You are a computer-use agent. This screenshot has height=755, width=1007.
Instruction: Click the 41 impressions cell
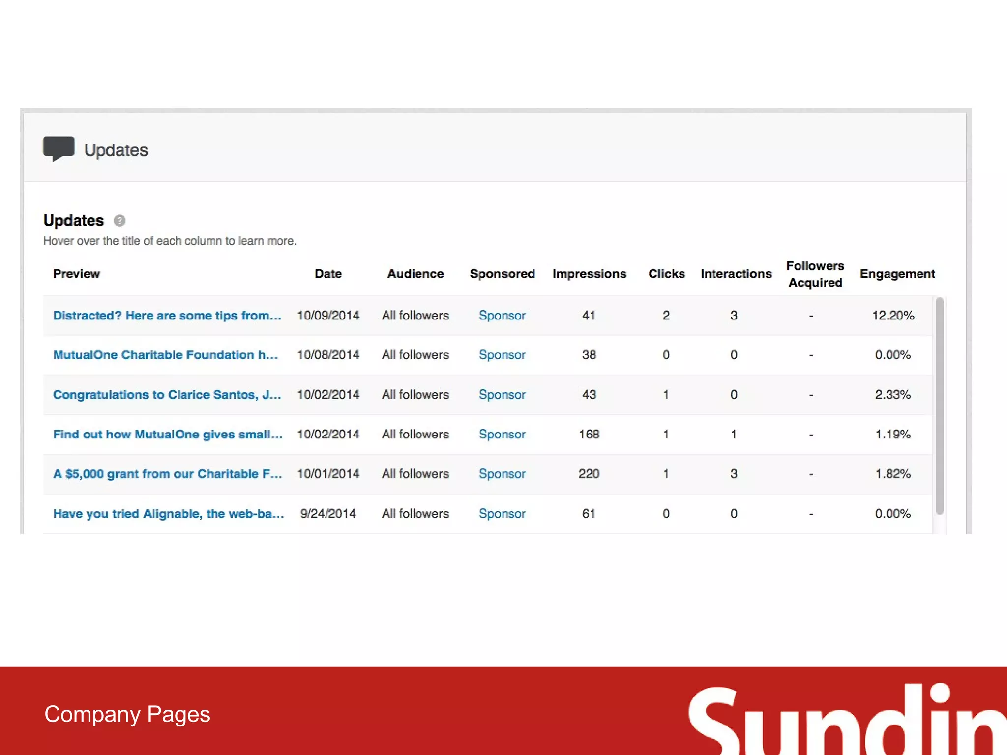pyautogui.click(x=589, y=316)
